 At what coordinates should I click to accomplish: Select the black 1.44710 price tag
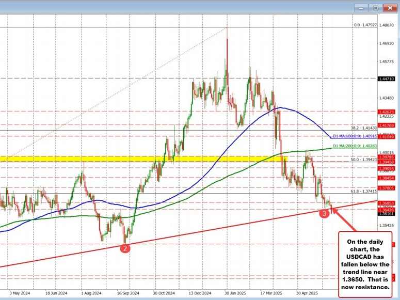pos(386,79)
